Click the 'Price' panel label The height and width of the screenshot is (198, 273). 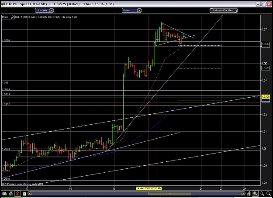coord(5,17)
